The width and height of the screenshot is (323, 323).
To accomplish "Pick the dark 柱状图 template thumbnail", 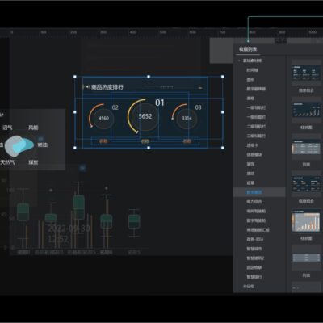I will point(306,110).
